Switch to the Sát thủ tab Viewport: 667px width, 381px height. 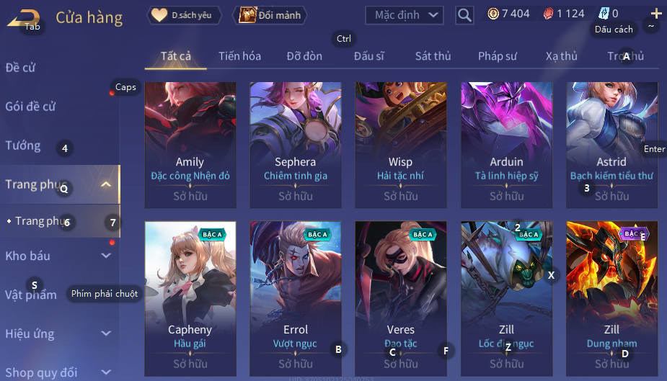pyautogui.click(x=433, y=56)
